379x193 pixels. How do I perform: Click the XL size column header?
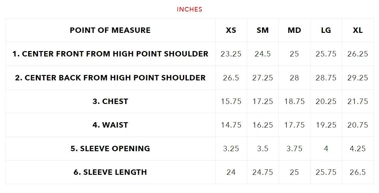tap(358, 30)
